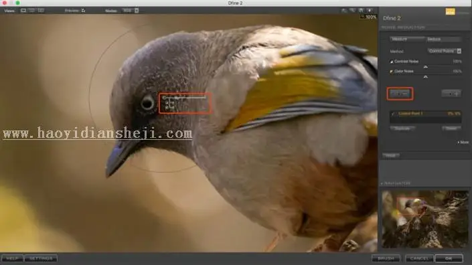Switch to the Reduce tab
472x265 pixels.
click(x=443, y=39)
